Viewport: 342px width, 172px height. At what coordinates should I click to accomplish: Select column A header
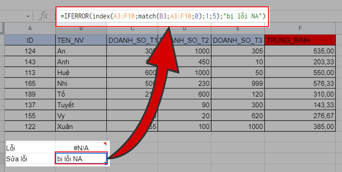(30, 29)
